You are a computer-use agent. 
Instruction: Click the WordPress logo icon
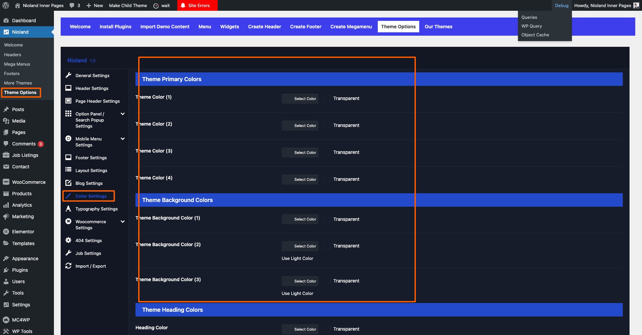6,5
